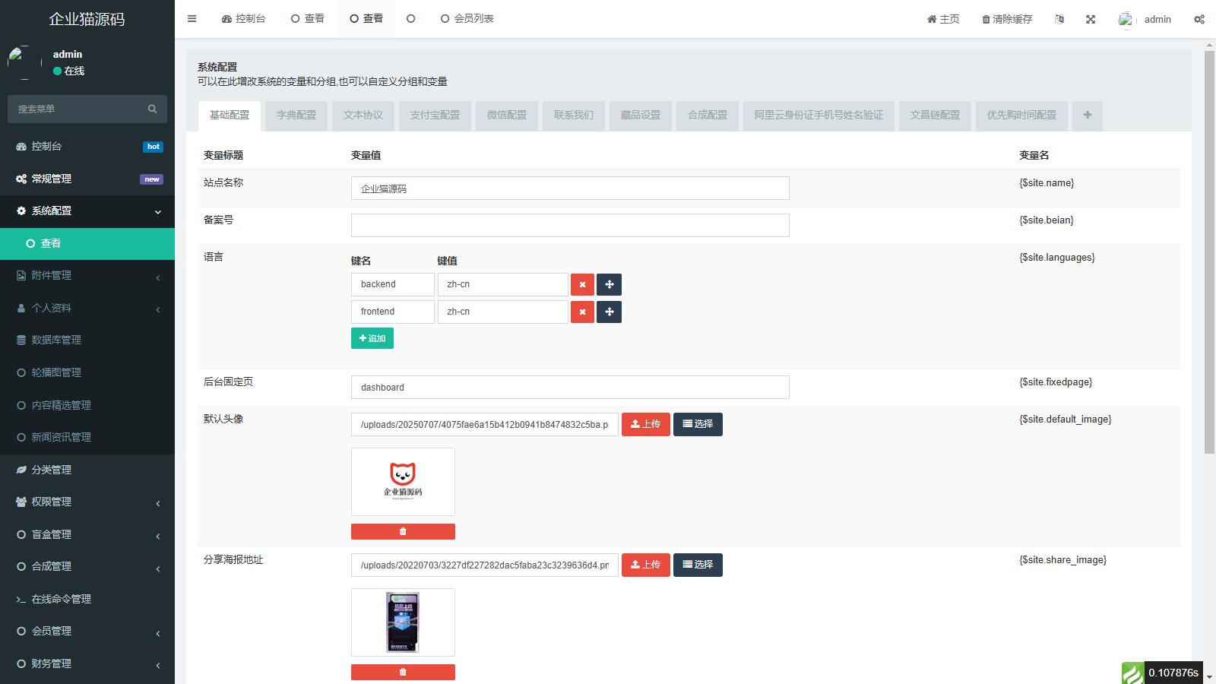Screen dimensions: 1216x684
Task: Open the 微信配置 tab
Action: (x=506, y=115)
